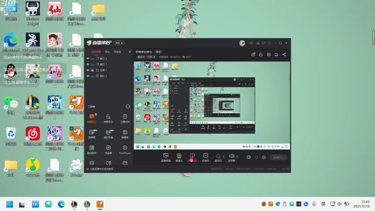This screenshot has height=211, width=375.
Task: Open the message bubble icon in the title bar
Action: tap(251, 43)
